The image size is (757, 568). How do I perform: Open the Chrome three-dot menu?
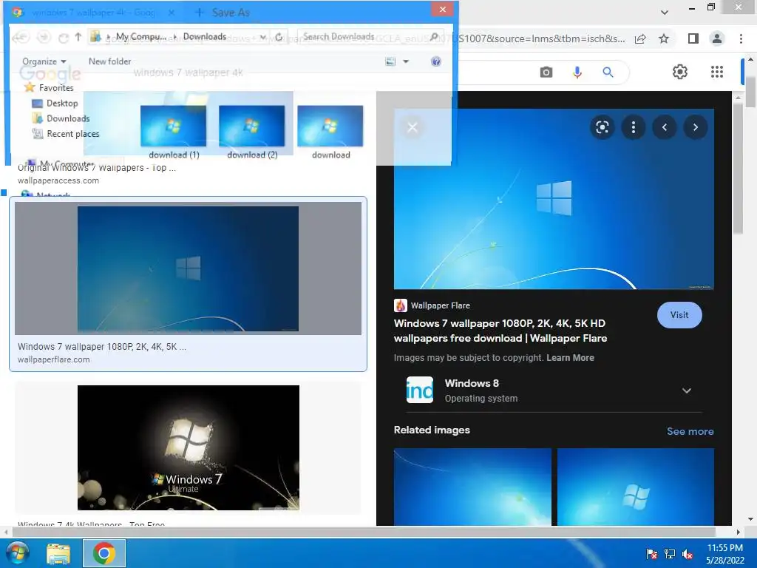click(741, 38)
